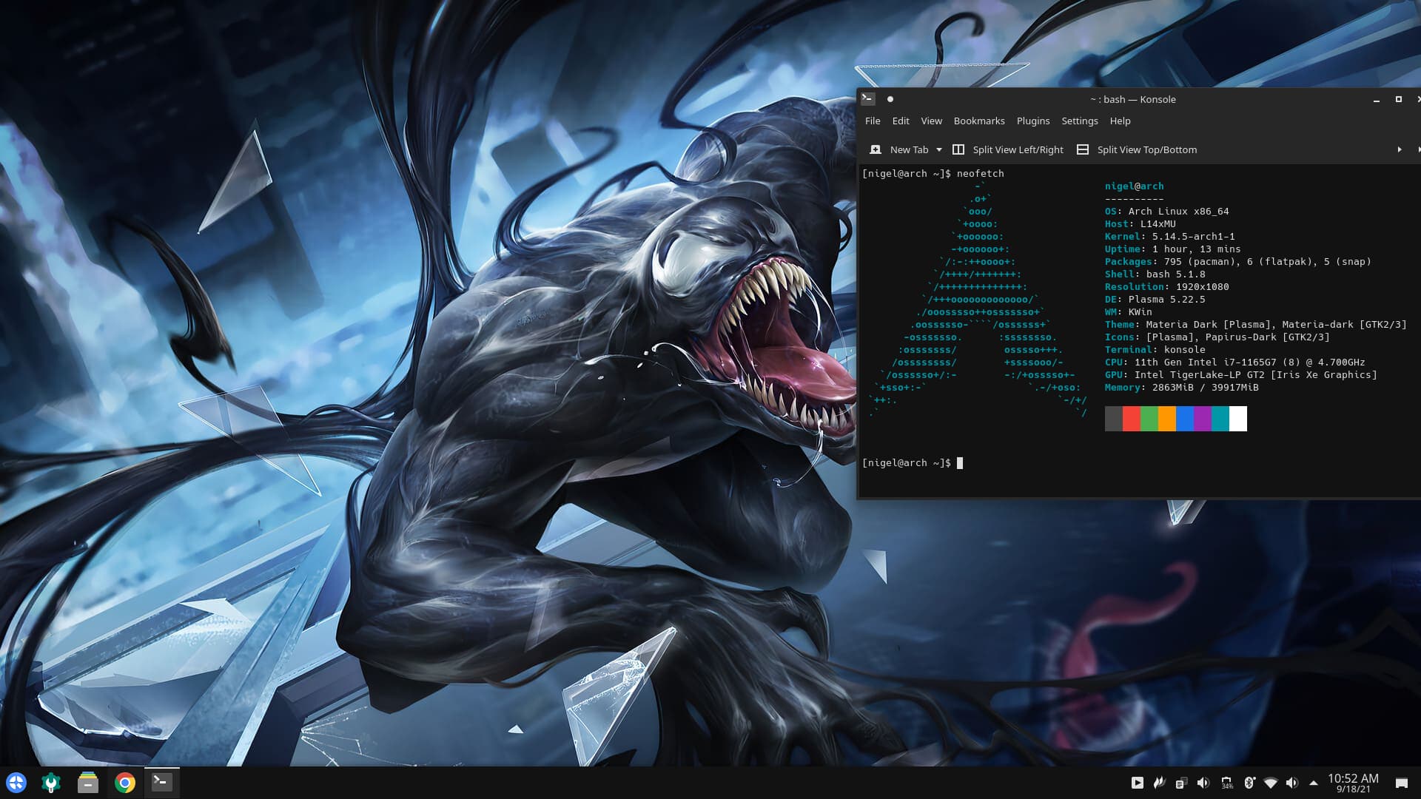This screenshot has width=1421, height=799.
Task: Open the file manager from taskbar
Action: click(88, 782)
